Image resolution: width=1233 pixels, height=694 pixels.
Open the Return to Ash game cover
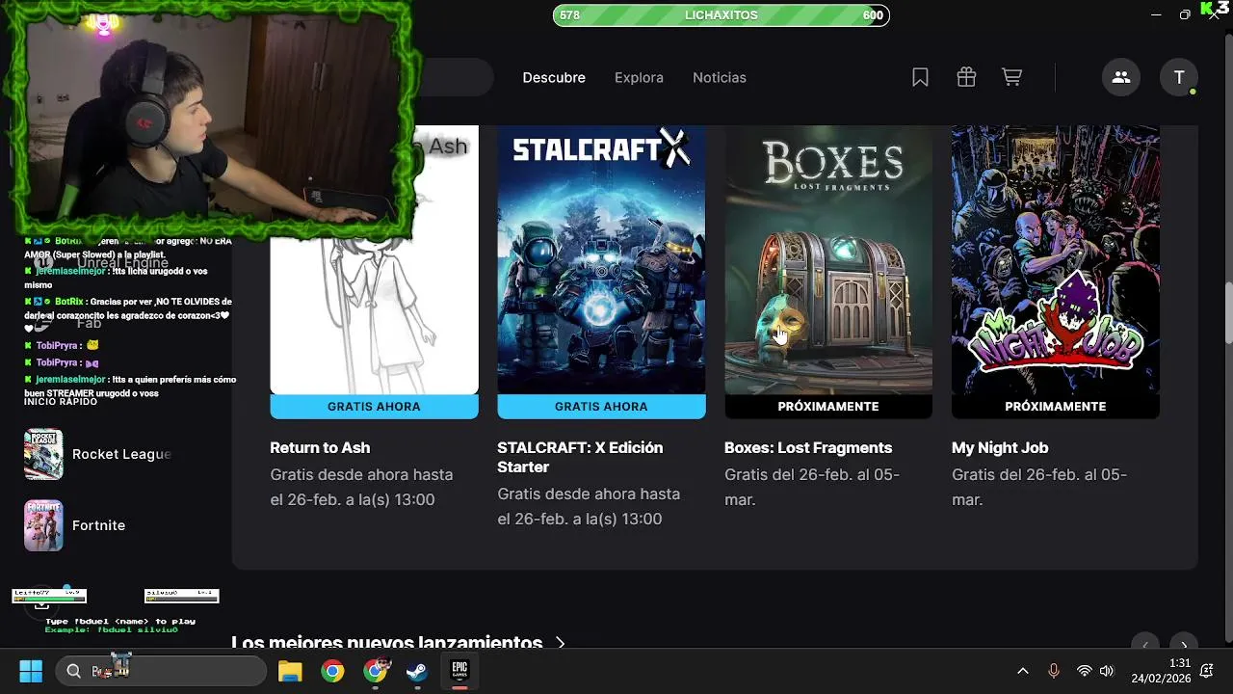pos(374,259)
